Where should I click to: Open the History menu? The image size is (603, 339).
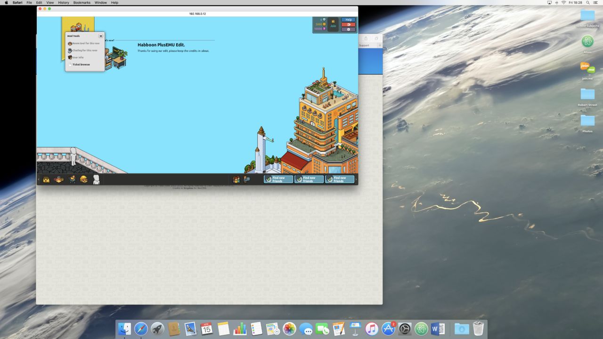64,2
